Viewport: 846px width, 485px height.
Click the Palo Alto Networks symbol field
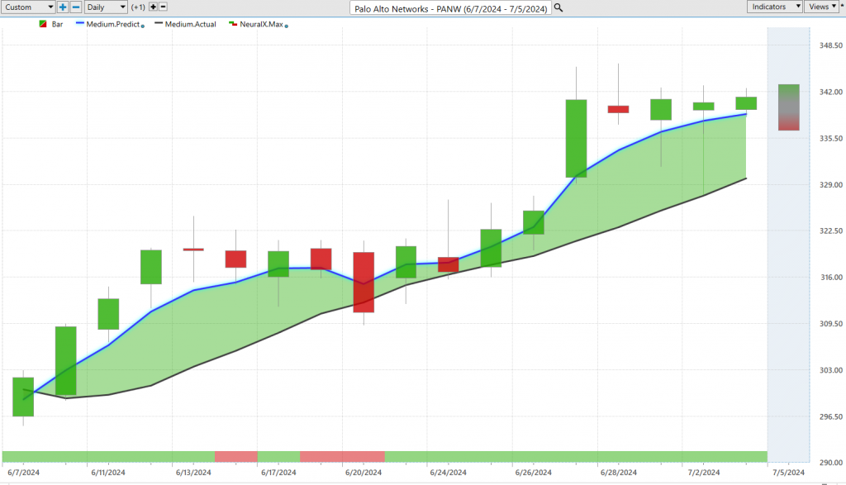pos(450,8)
